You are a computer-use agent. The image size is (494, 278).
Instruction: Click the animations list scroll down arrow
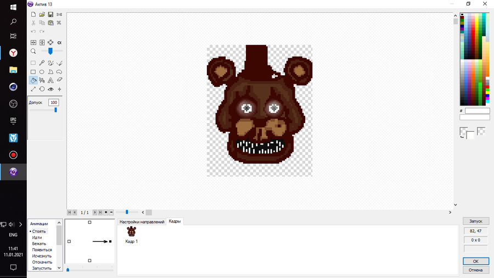pos(59,268)
